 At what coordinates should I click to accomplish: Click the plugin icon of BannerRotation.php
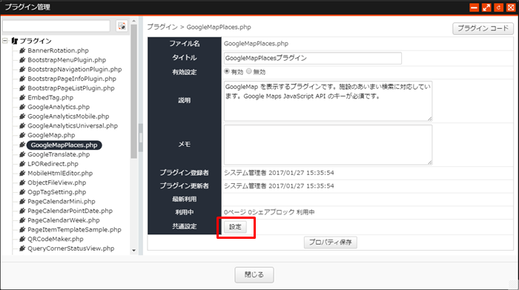click(x=22, y=50)
